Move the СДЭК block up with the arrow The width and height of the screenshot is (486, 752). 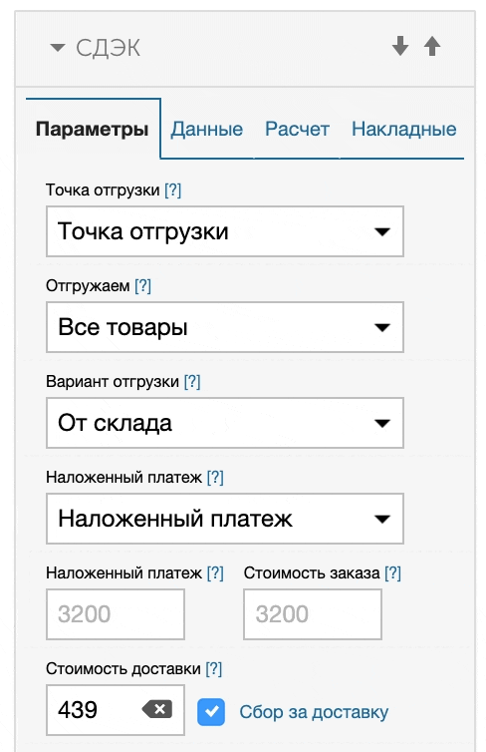pyautogui.click(x=432, y=47)
